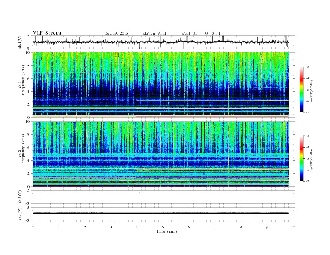Viewport: 330px width, 255px height.
Task: Click time-axis tick label "4"
Action: click(137, 227)
